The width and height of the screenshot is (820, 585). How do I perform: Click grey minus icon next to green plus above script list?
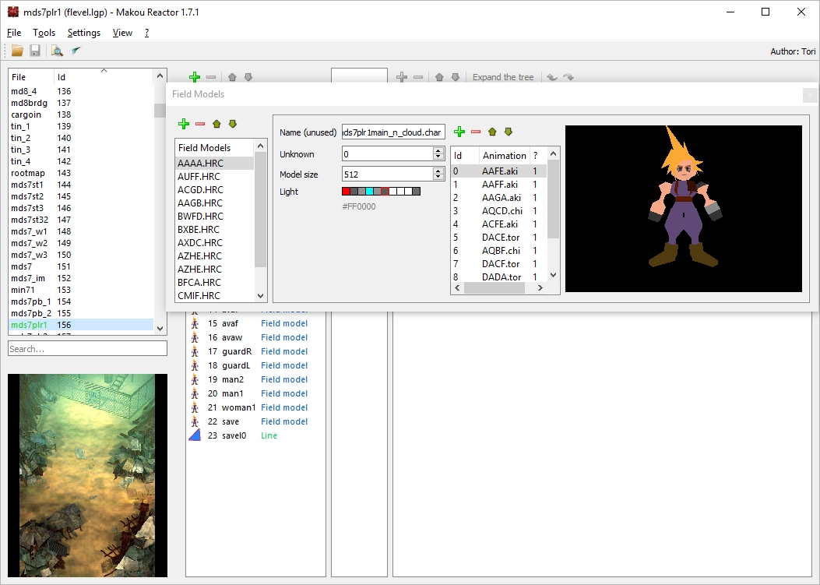coord(211,77)
